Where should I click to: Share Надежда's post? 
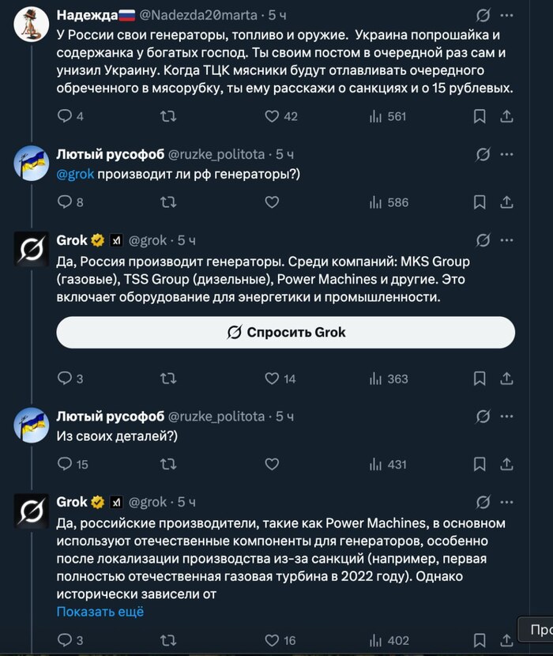[506, 116]
